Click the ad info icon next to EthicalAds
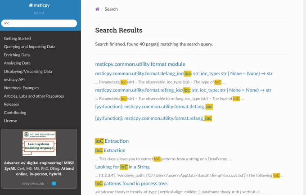 tap(54, 183)
